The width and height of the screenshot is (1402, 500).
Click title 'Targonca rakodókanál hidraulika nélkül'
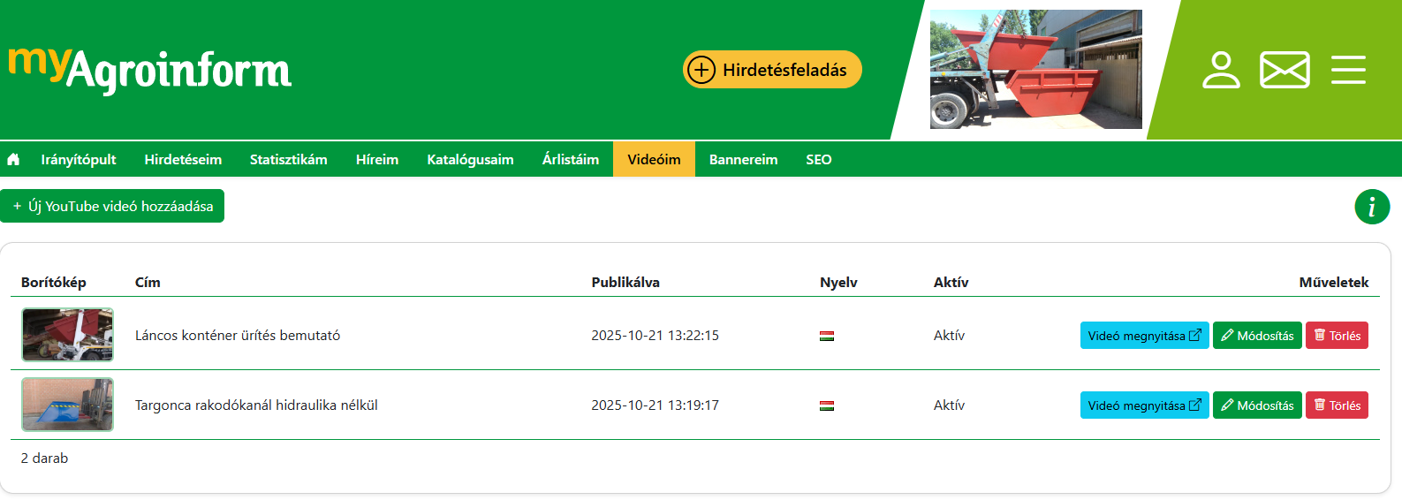coord(256,405)
